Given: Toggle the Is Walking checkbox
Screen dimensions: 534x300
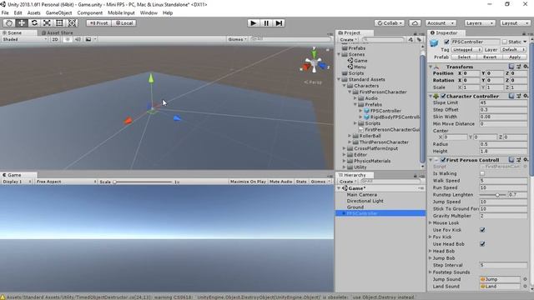Looking at the screenshot, I should 482,173.
